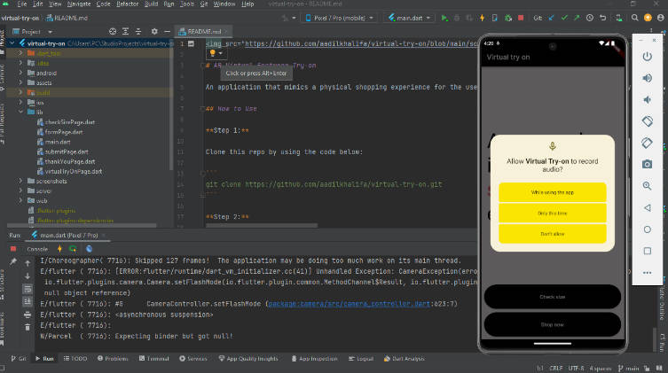Open Search Everywhere magnifier icon

[635, 18]
